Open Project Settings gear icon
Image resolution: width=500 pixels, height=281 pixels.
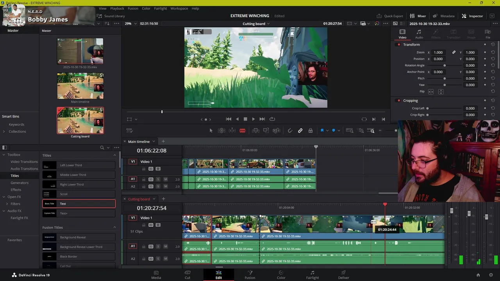point(491,275)
